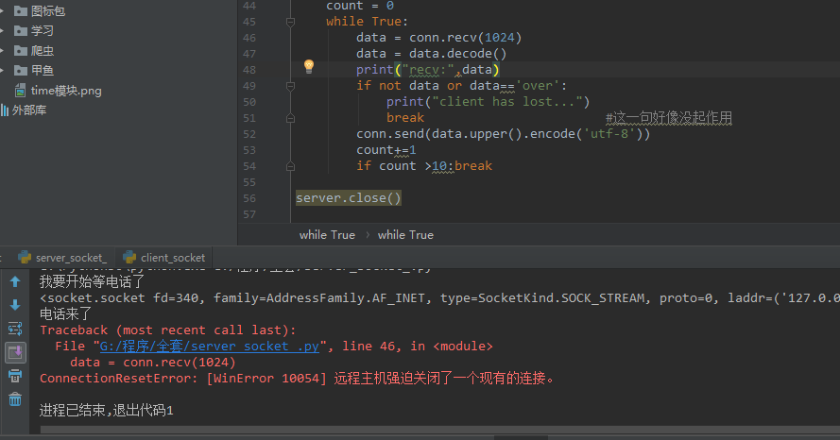This screenshot has height=440, width=840.
Task: Switch to the client_socket run tab
Action: pos(172,258)
